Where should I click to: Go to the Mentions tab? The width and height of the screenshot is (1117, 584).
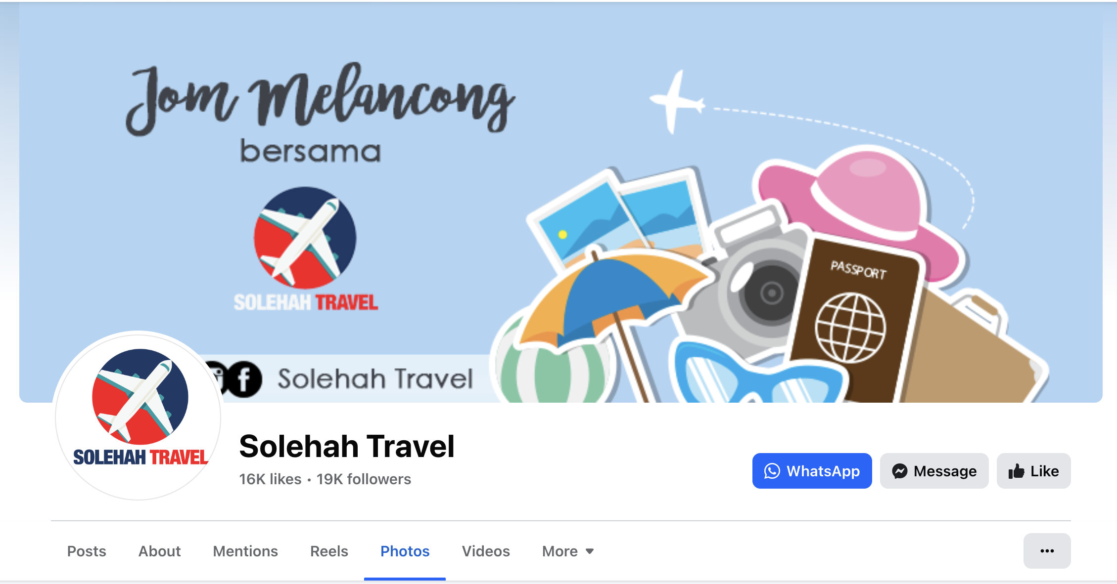pos(245,551)
